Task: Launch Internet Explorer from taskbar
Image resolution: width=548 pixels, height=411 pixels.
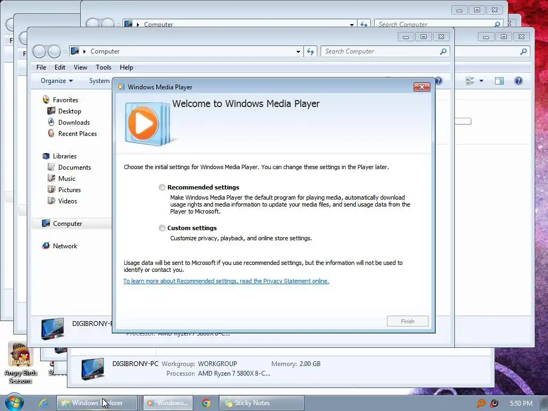Action: pyautogui.click(x=43, y=403)
